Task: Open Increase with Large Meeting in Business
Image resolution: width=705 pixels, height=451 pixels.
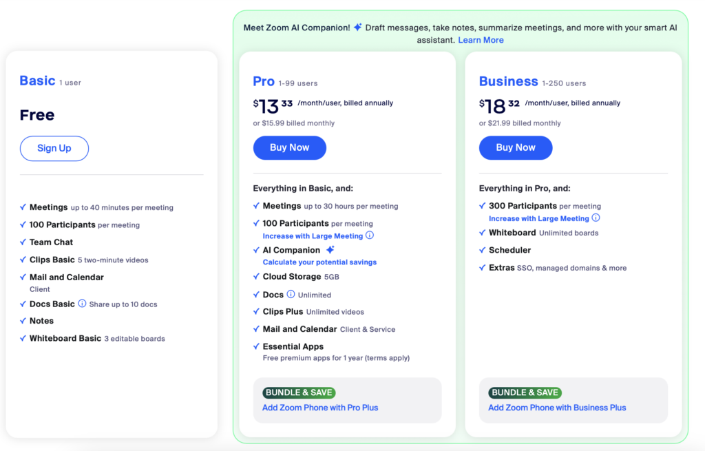Action: pos(538,218)
